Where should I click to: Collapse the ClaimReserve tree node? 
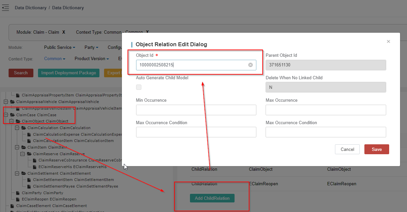pos(22,154)
